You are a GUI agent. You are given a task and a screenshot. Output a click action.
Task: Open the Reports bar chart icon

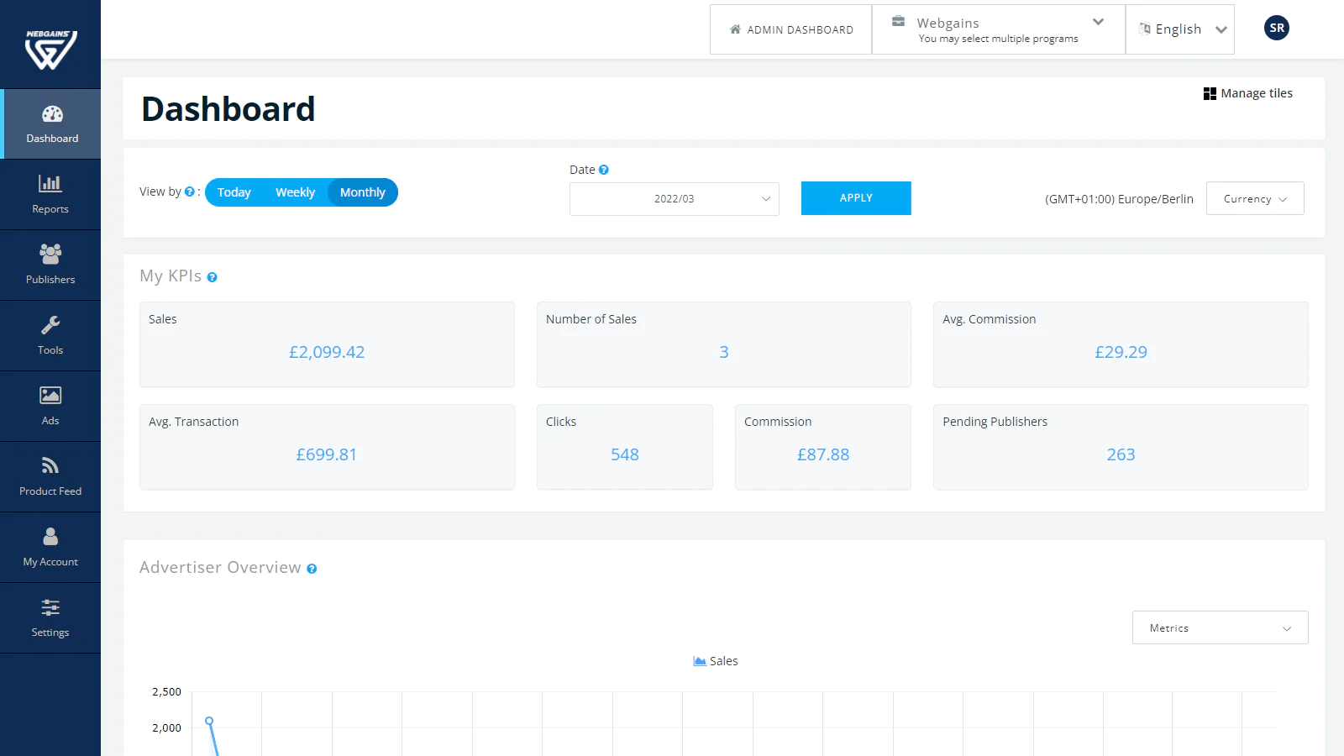(50, 183)
